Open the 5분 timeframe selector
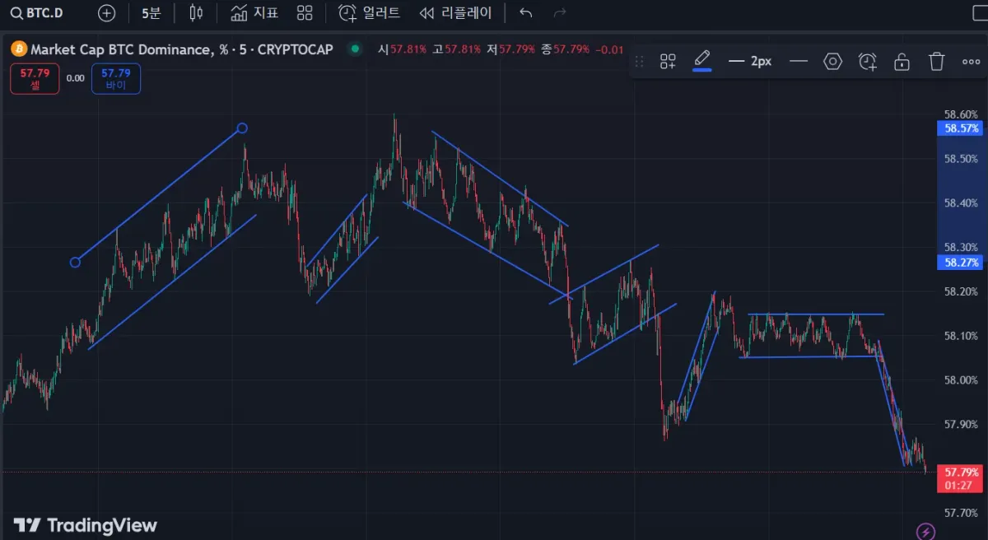The image size is (988, 540). (x=151, y=13)
